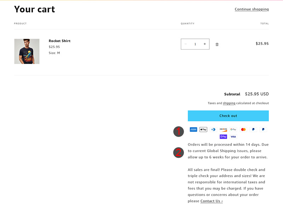Open the Contact Us link
This screenshot has height=213, width=283.
211,201
